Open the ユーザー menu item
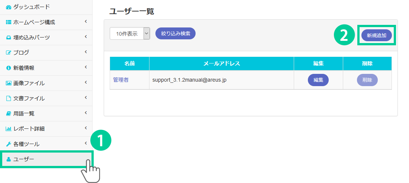 coord(24,159)
